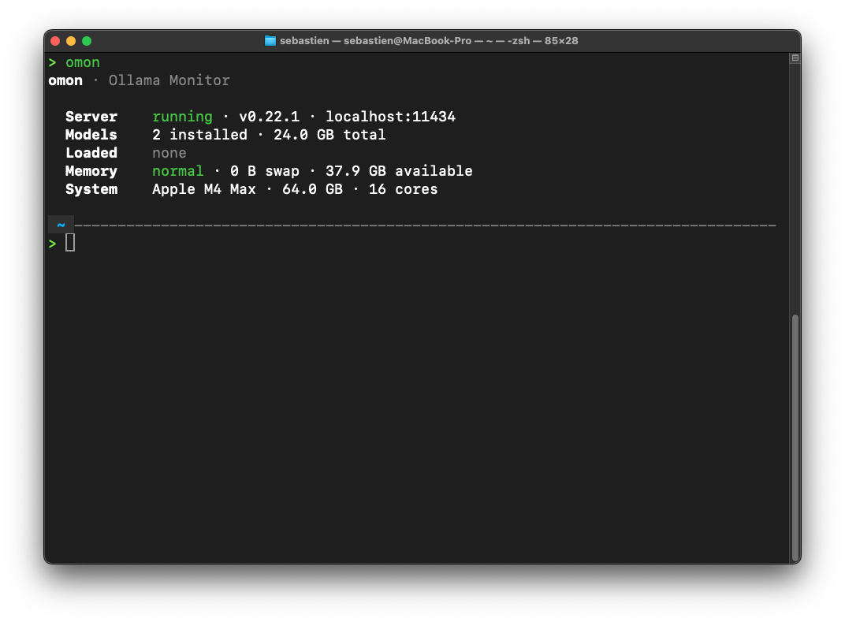The height and width of the screenshot is (622, 845).
Task: Click the 'Apple M4 Max' system text
Action: click(x=203, y=189)
